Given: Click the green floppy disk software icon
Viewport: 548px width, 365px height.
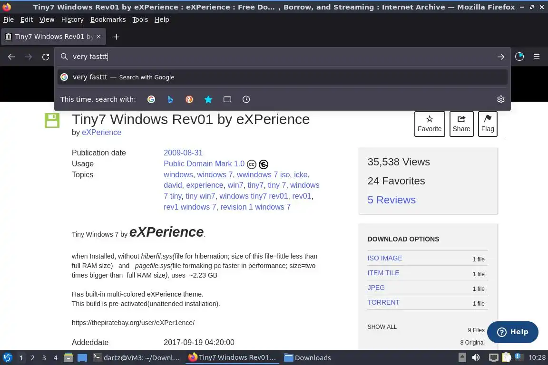Looking at the screenshot, I should (52, 121).
